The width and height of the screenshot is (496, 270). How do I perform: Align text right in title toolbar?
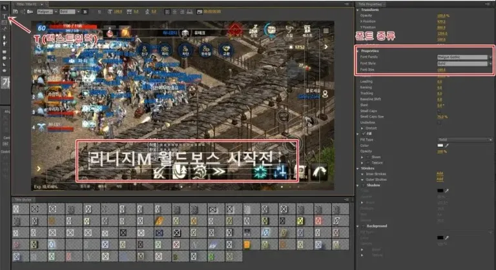point(182,12)
